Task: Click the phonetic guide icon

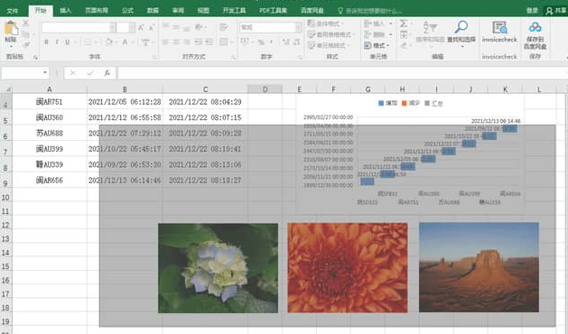Action: 145,42
